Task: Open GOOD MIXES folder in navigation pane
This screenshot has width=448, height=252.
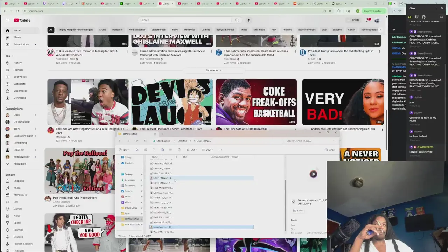Action: coord(131,208)
